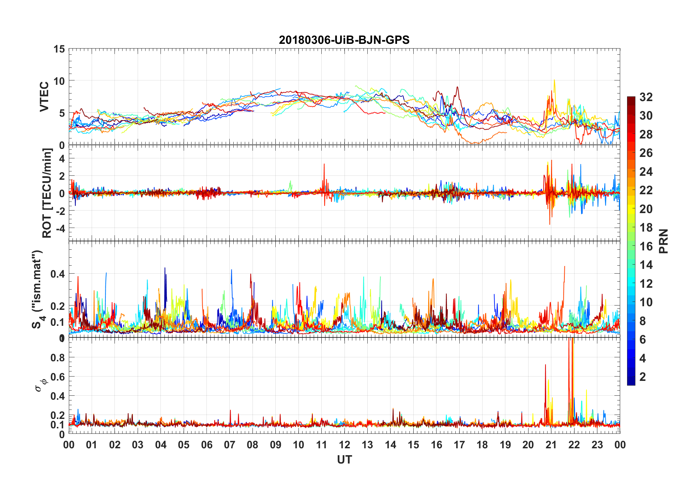Screen dimensions: 689x482
Task: Click the VTEC axis label
Action: pyautogui.click(x=44, y=97)
